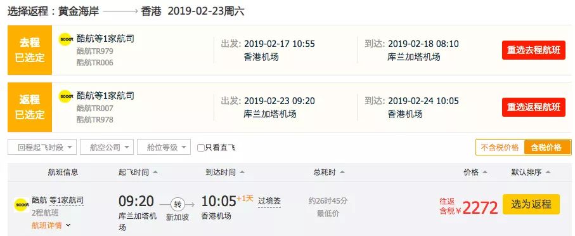Click the 转 transfer icon
This screenshot has width=575, height=236.
178,204
